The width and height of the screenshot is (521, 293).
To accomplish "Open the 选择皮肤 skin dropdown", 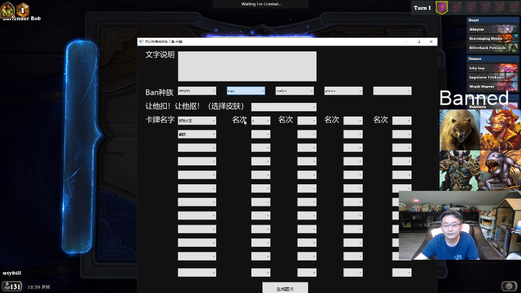I will point(284,107).
